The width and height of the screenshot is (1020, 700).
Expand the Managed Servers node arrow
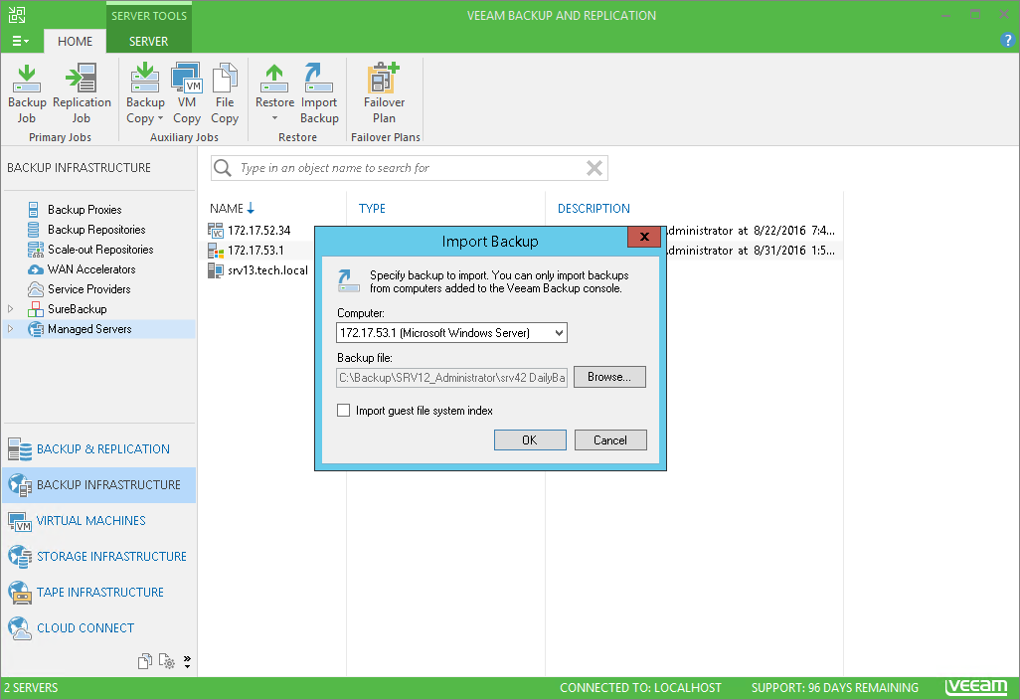pos(10,329)
